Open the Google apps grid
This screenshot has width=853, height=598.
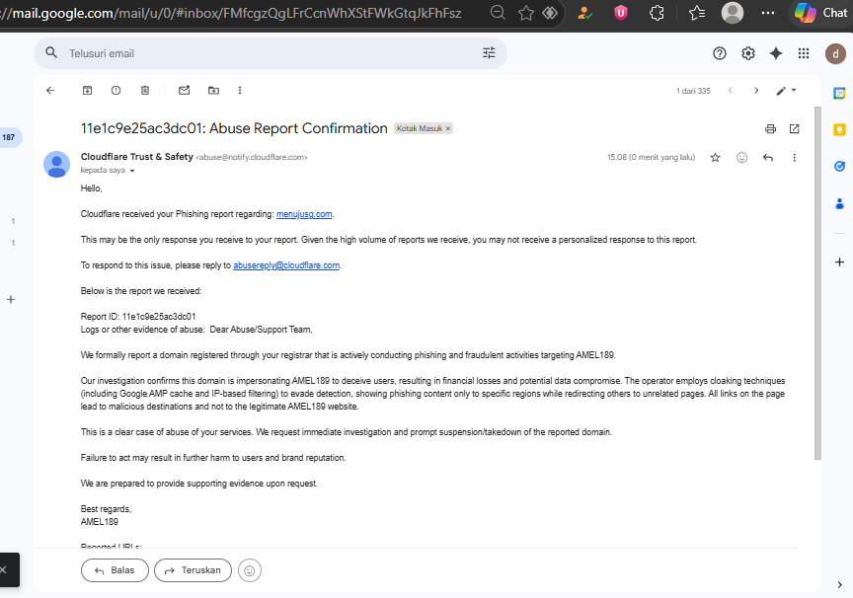(x=804, y=53)
